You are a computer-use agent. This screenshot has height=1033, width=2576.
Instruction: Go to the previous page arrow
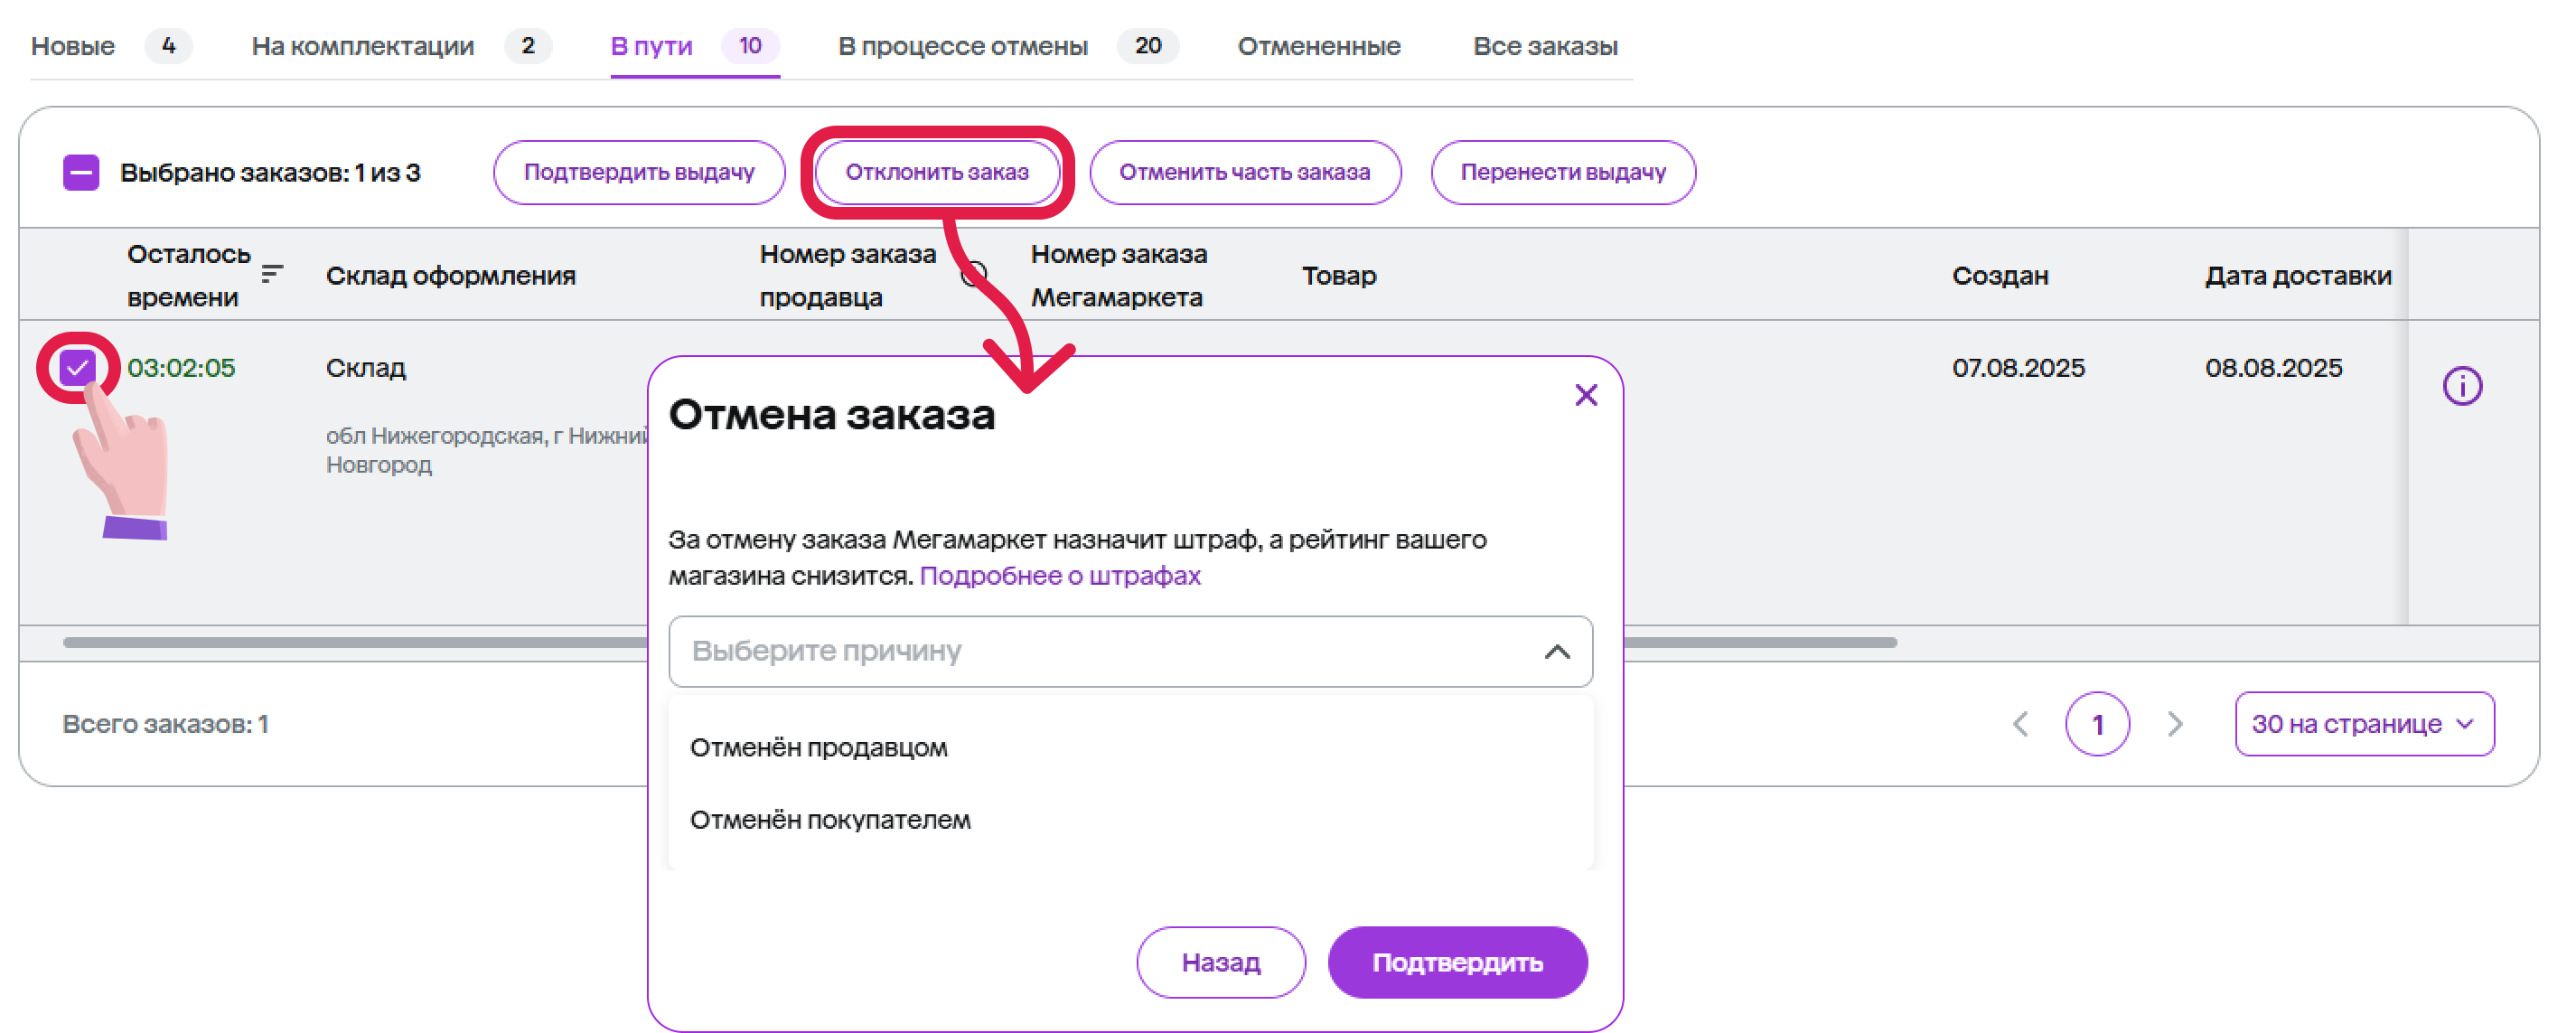[x=2020, y=723]
